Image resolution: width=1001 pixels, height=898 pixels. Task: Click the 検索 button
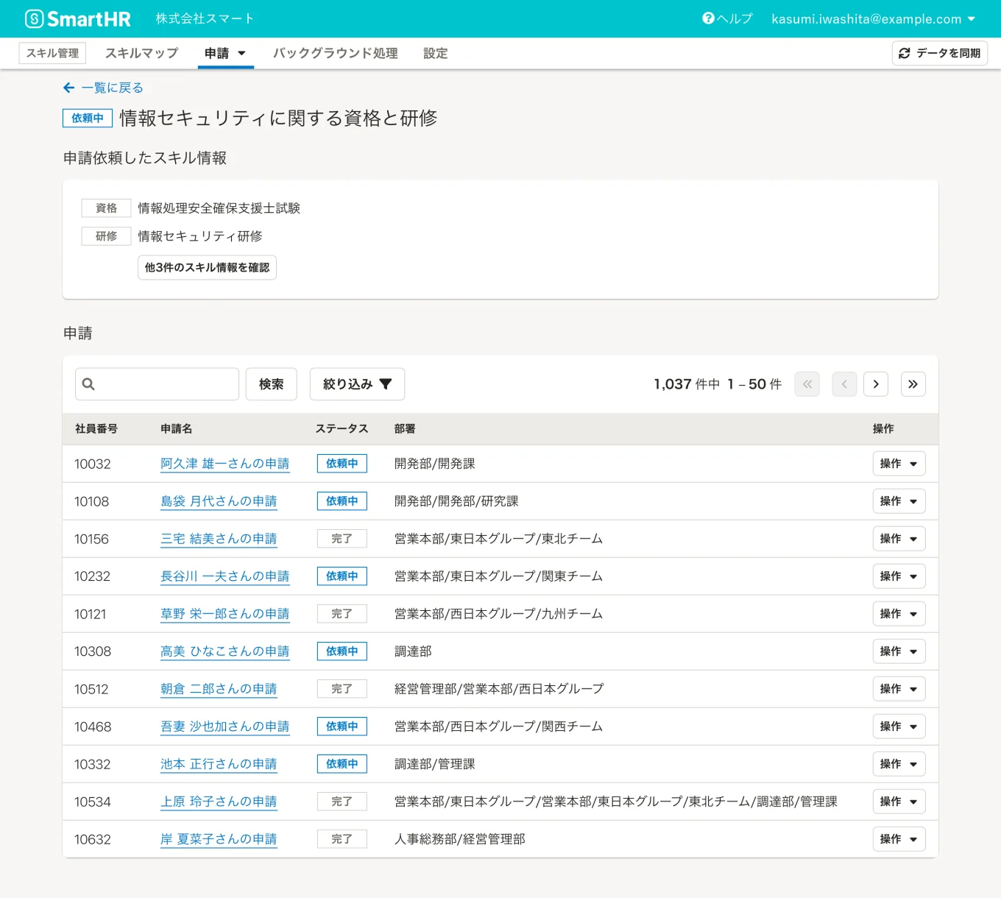pyautogui.click(x=272, y=384)
